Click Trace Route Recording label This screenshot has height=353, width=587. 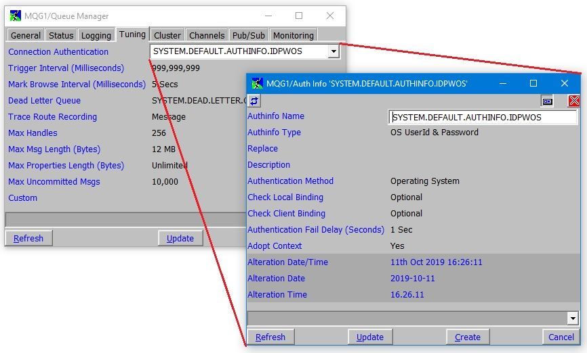53,117
